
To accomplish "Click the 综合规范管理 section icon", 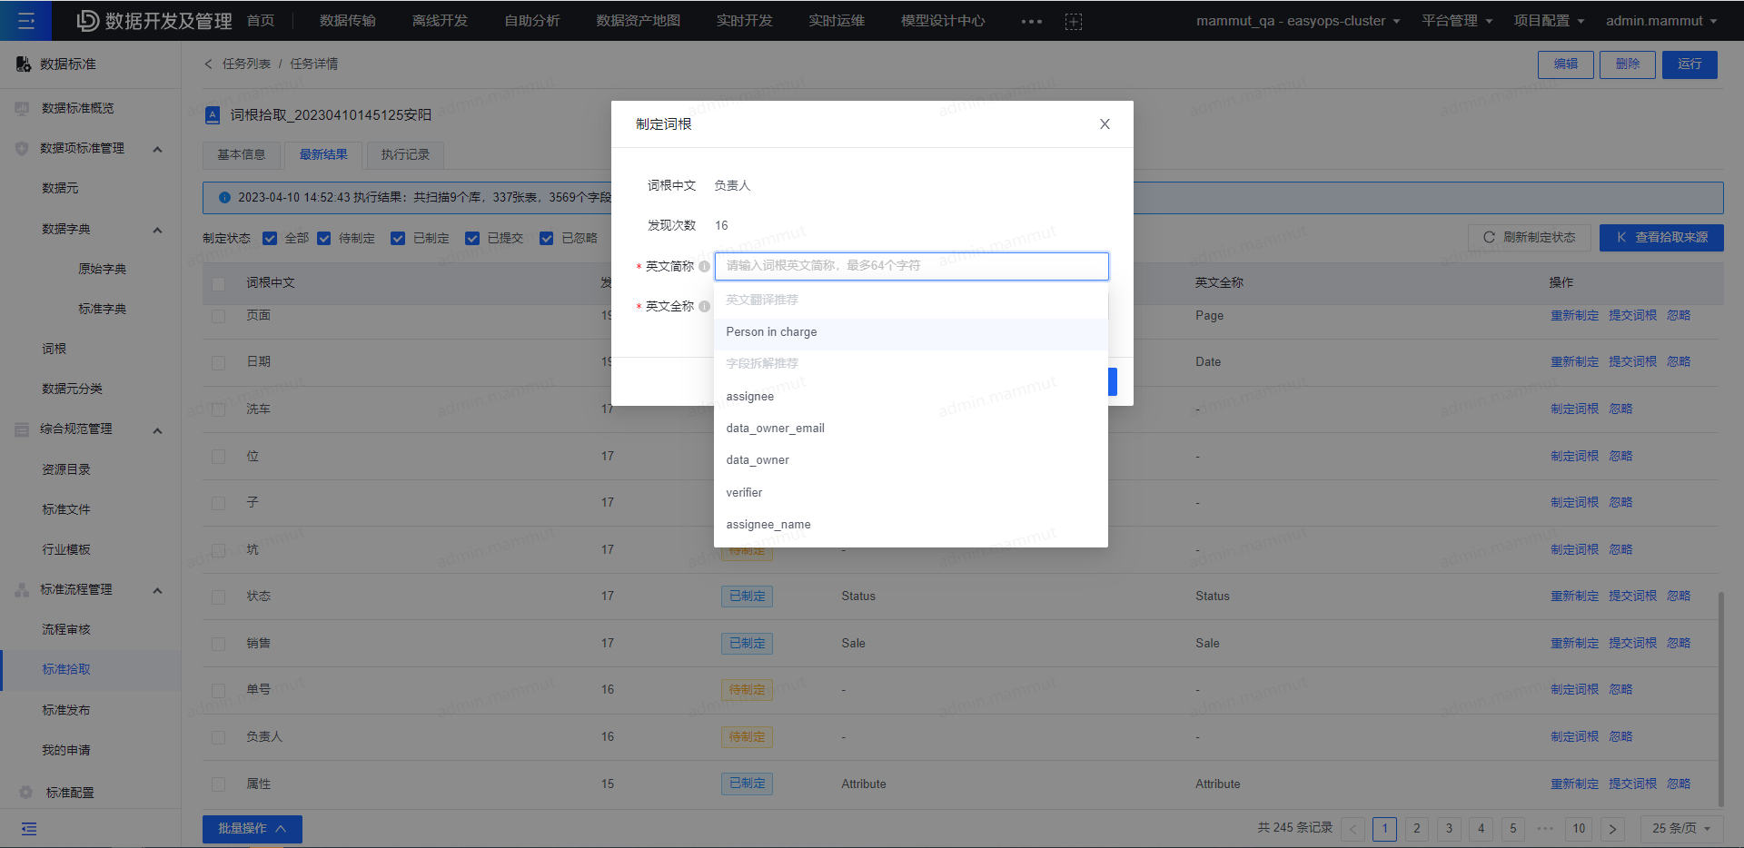I will pyautogui.click(x=22, y=429).
